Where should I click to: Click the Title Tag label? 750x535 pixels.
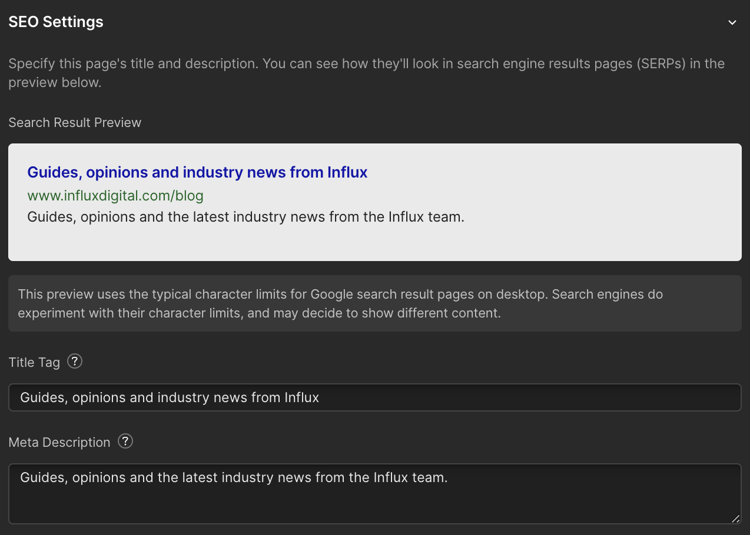(34, 362)
